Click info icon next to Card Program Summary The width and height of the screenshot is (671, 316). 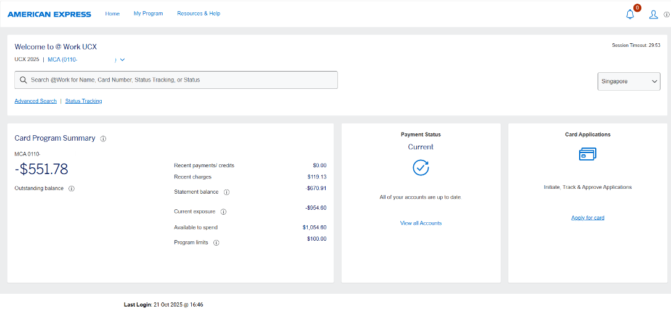(x=103, y=139)
